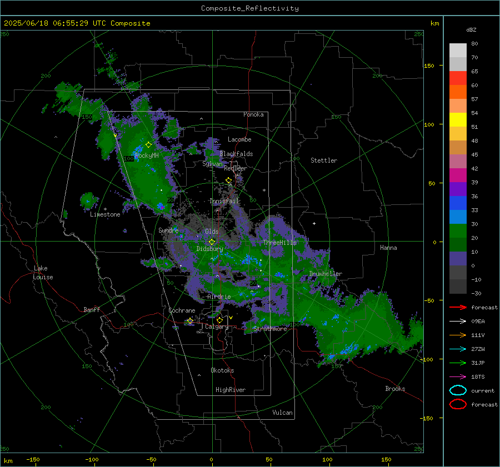Select the Strathmore map label
This screenshot has width=500, height=467.
point(270,329)
